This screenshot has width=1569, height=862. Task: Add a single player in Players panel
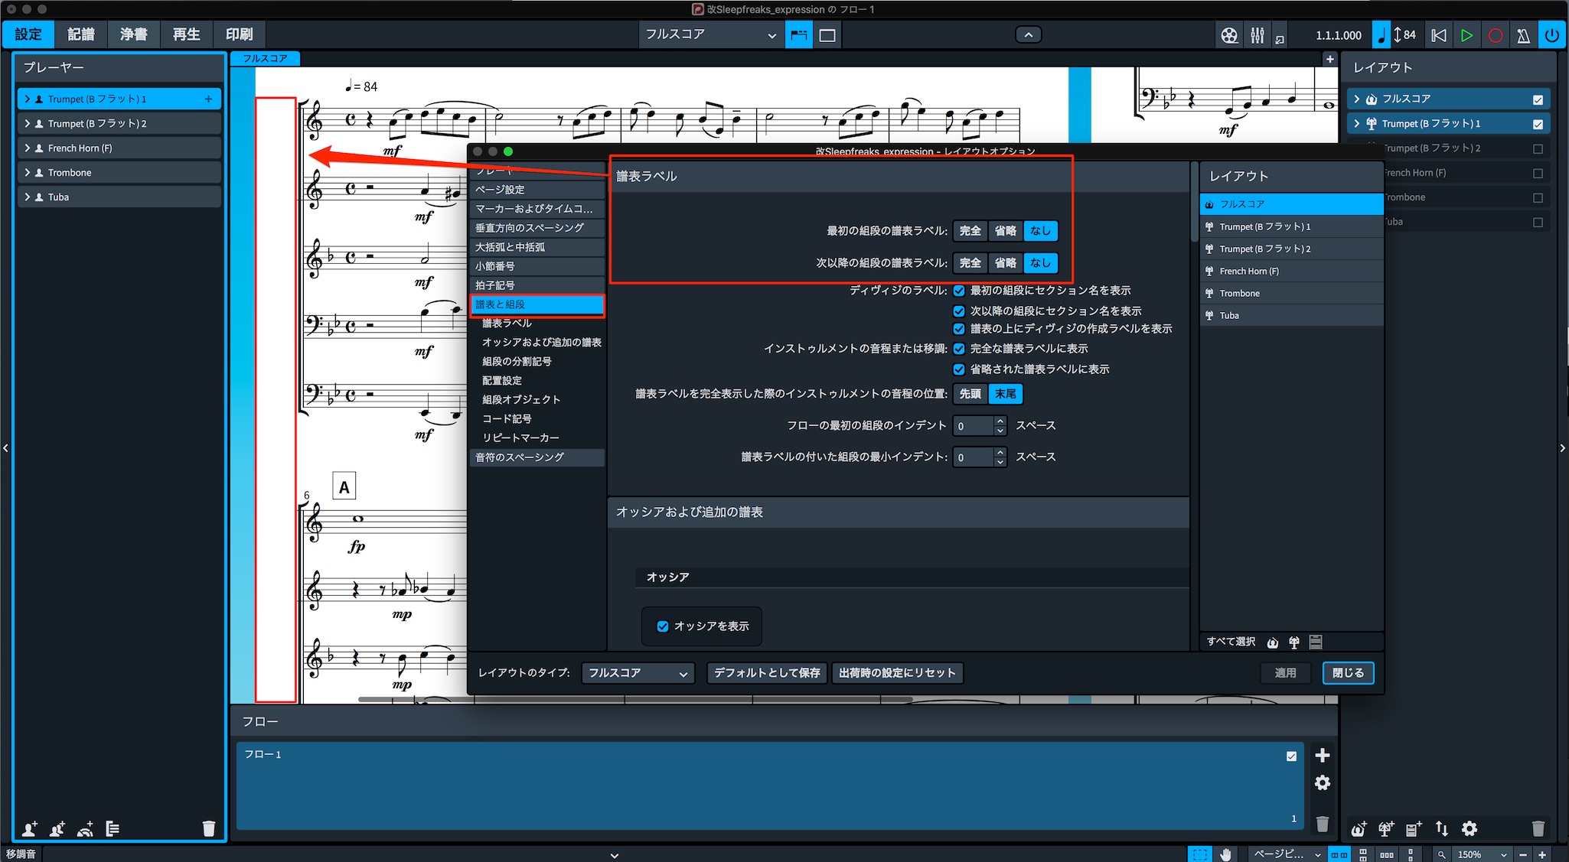pos(29,828)
